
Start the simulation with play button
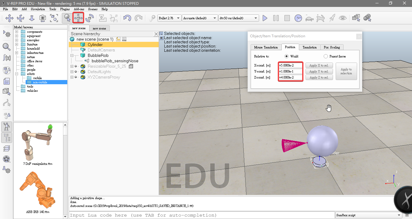coord(265,18)
